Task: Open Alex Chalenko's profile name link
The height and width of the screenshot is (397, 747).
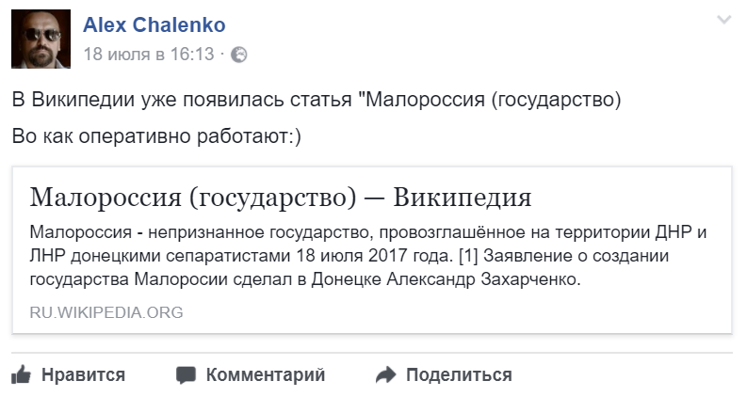Action: pos(154,24)
